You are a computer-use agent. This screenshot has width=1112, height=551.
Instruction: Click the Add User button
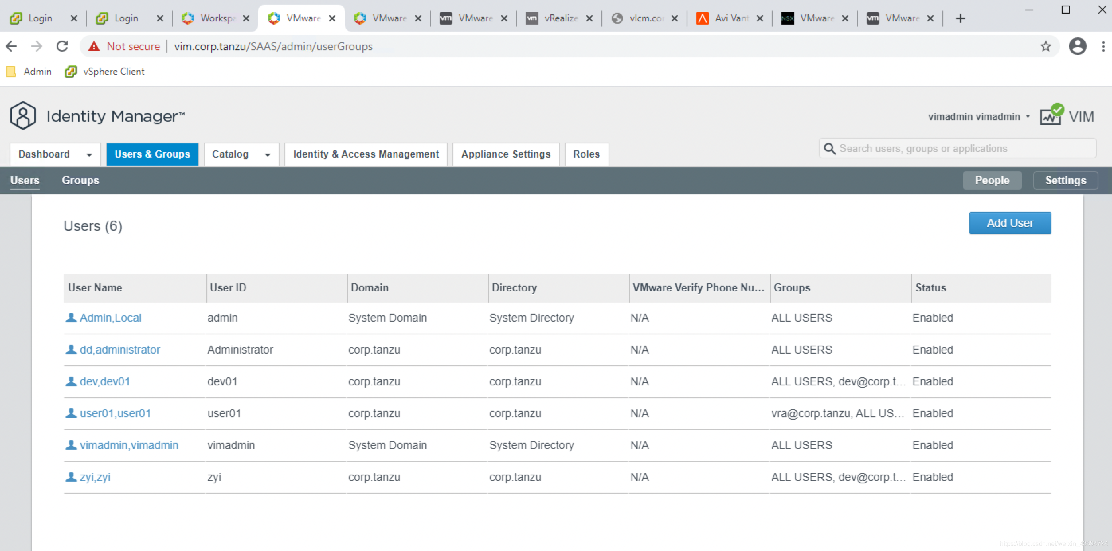(1009, 223)
